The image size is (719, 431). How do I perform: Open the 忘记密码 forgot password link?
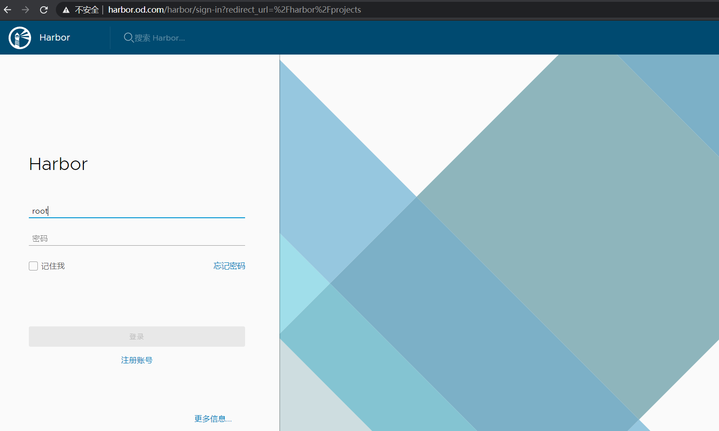pyautogui.click(x=229, y=266)
